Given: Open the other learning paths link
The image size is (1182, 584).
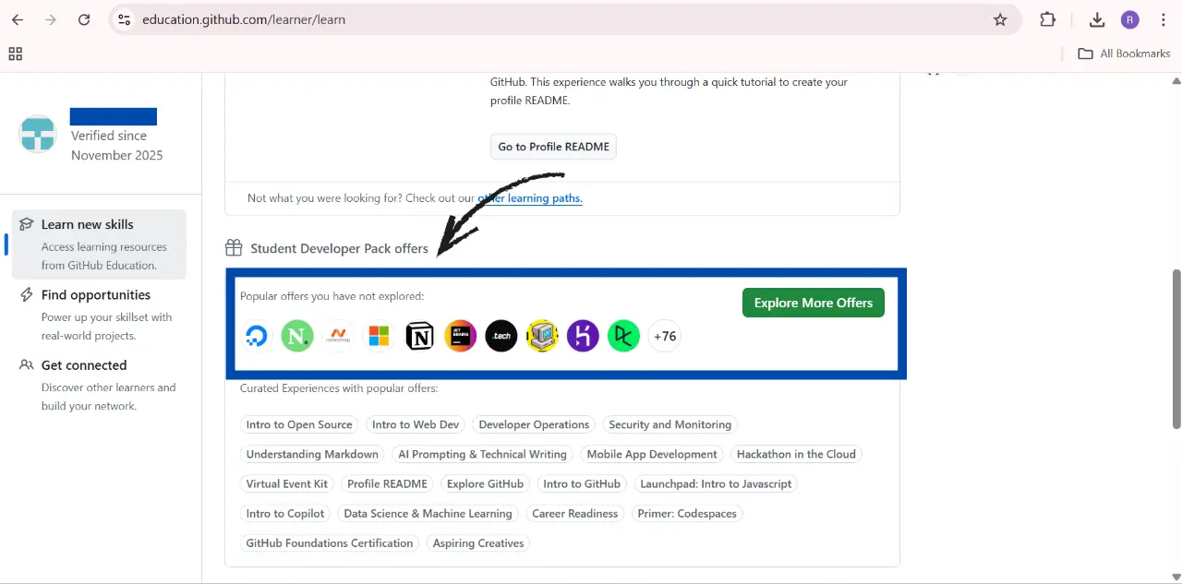Looking at the screenshot, I should point(530,197).
